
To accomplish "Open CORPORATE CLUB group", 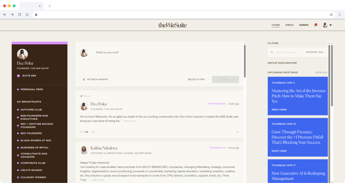I will coord(31,163).
